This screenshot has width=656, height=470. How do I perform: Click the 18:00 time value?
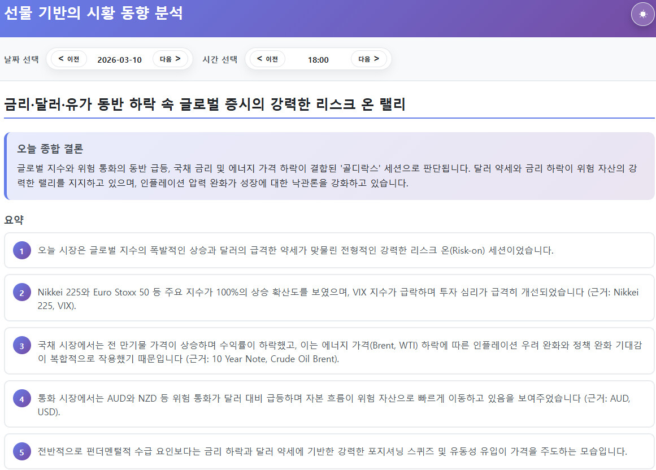[318, 60]
